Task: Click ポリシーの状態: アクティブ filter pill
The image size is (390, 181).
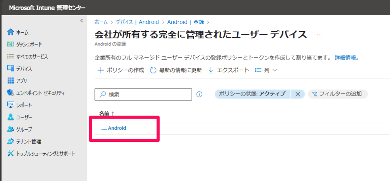Action: 253,94
